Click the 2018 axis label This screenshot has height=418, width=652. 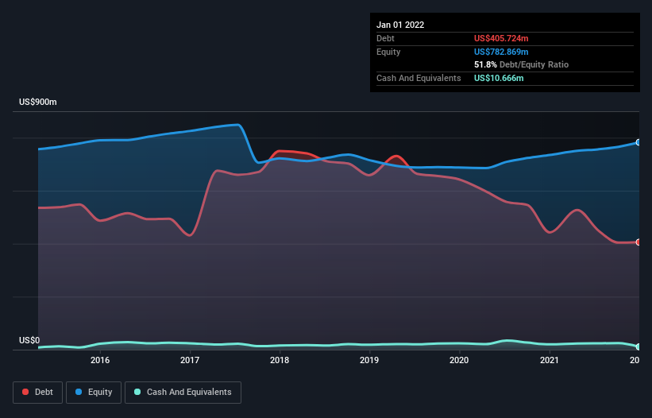coord(280,360)
